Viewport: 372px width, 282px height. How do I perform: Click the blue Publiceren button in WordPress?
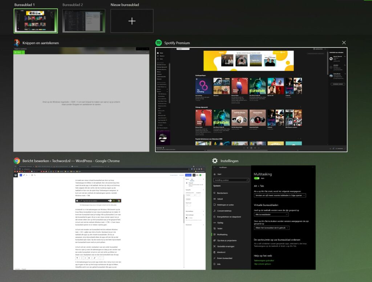point(189,175)
